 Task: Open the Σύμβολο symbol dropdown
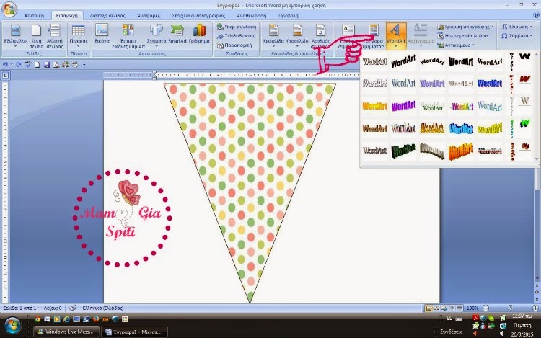516,36
